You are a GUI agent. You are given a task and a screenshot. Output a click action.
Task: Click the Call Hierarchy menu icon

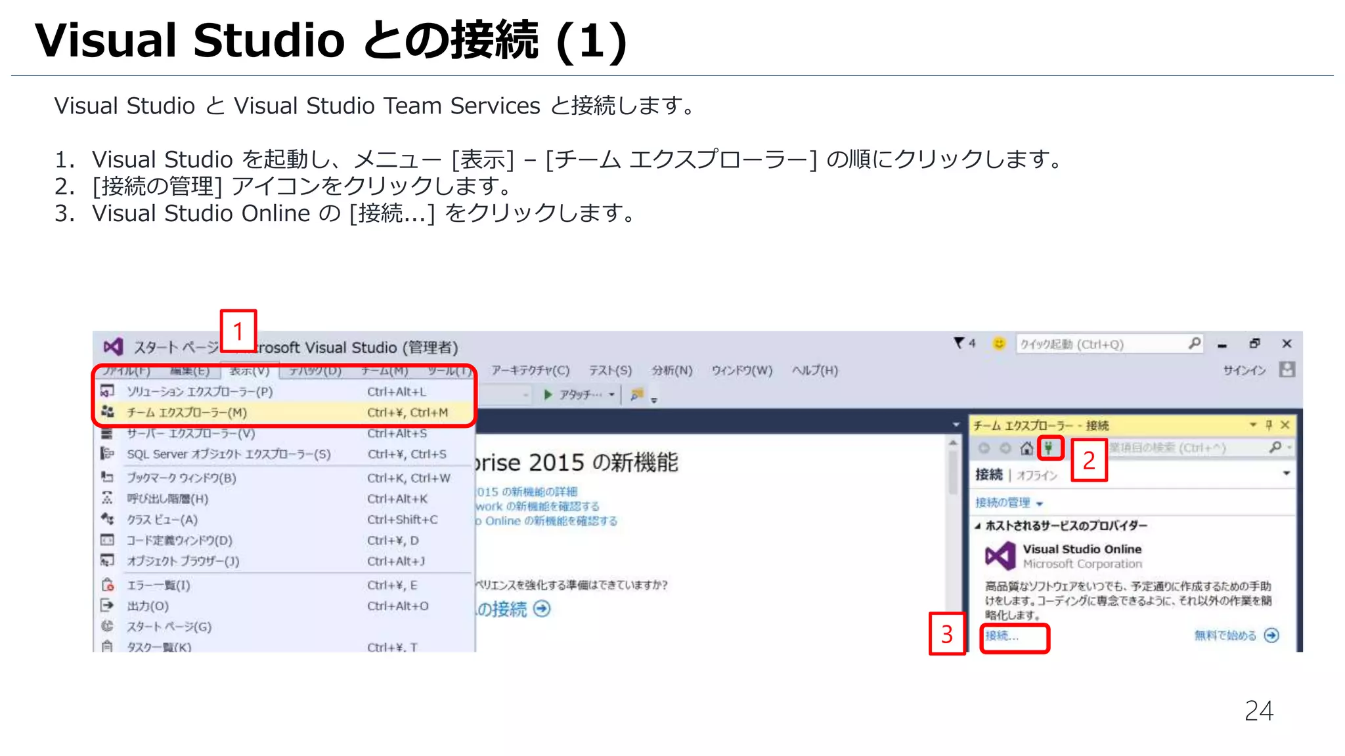pyautogui.click(x=107, y=498)
